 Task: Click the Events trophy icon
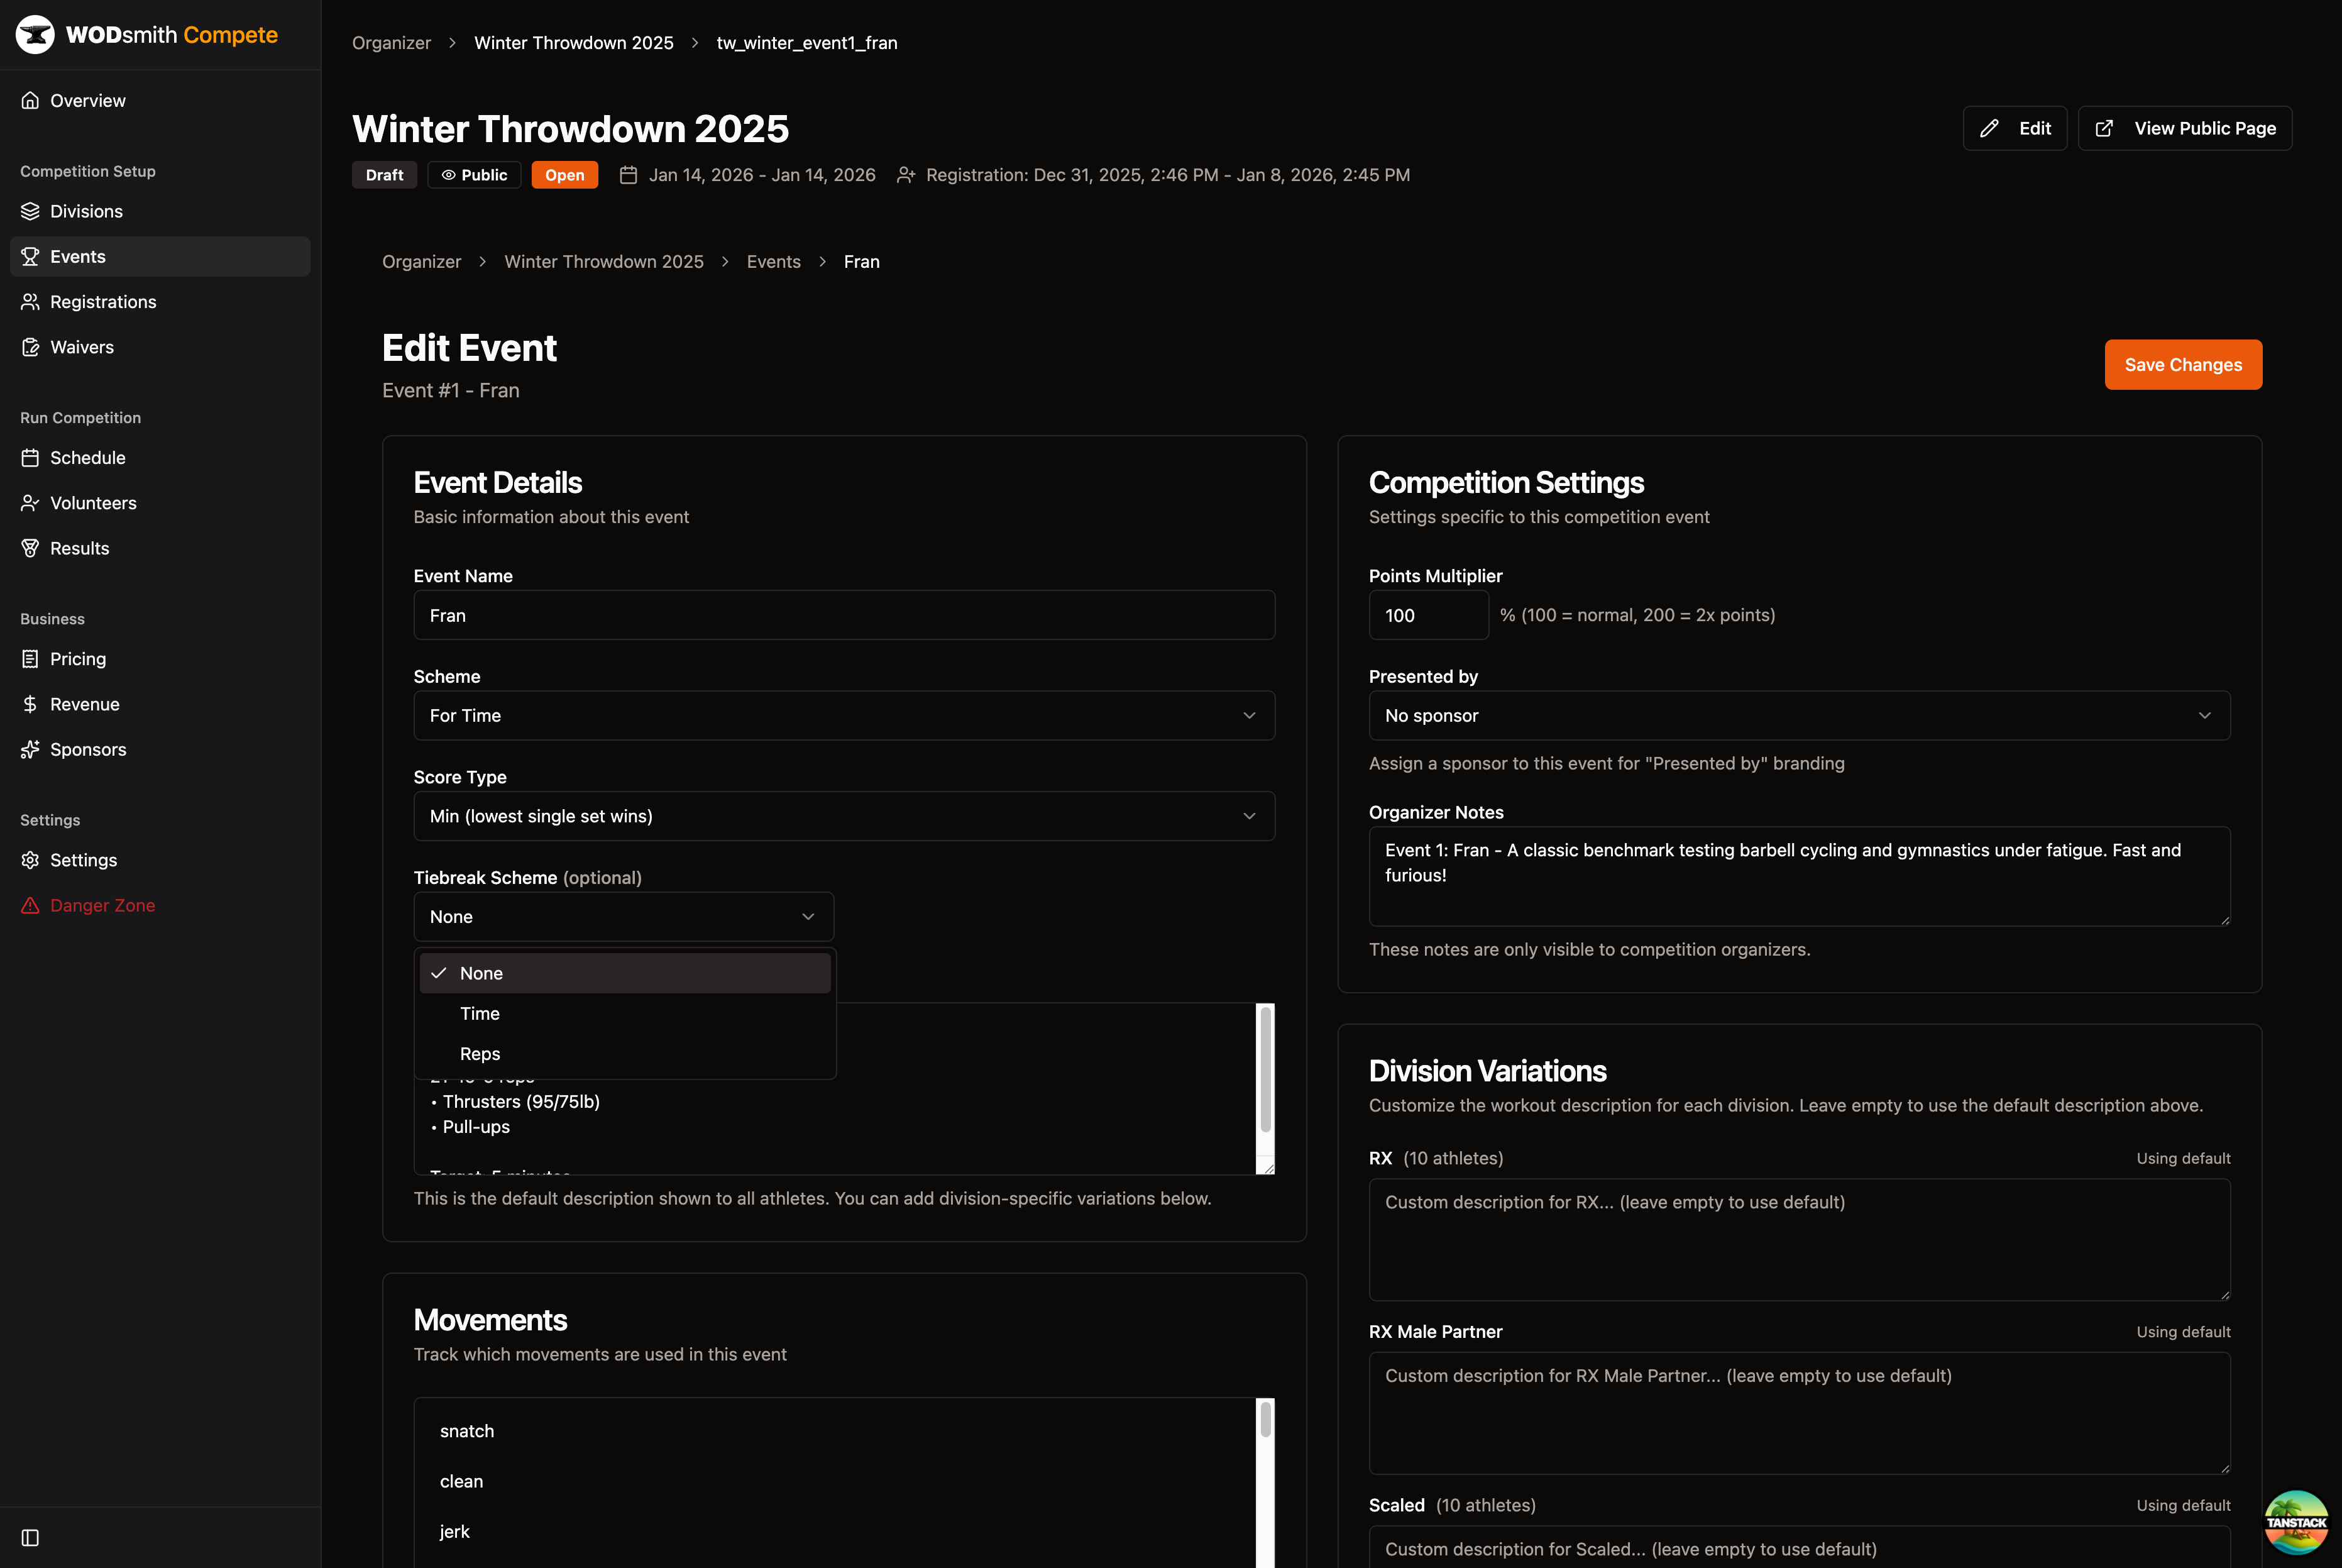pos(30,256)
